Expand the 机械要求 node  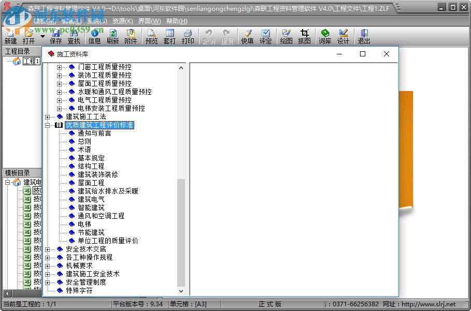coord(48,266)
